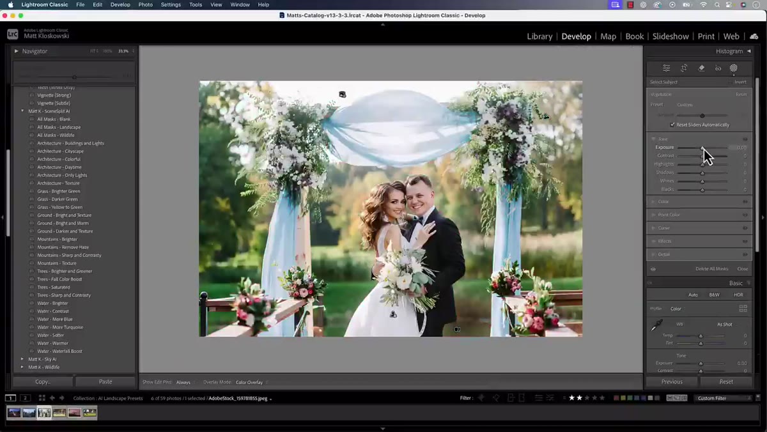Expand the Curve mask section
The height and width of the screenshot is (432, 767).
[653, 228]
